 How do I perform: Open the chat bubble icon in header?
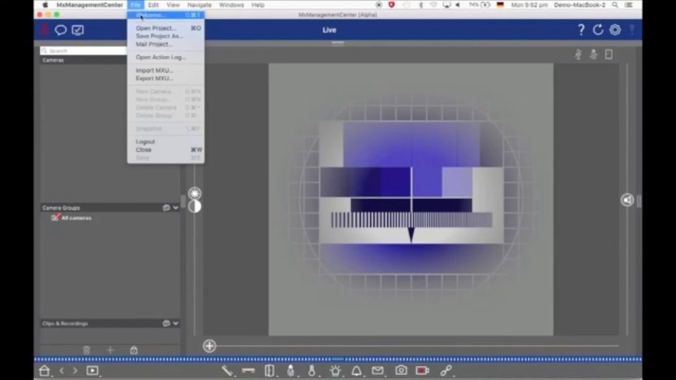click(61, 30)
